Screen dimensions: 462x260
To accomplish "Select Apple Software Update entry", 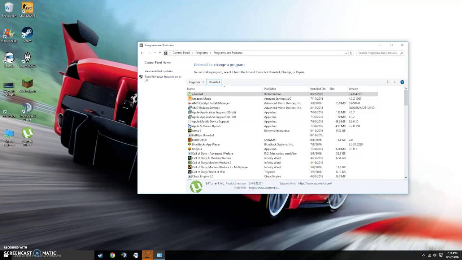I will tap(282, 126).
